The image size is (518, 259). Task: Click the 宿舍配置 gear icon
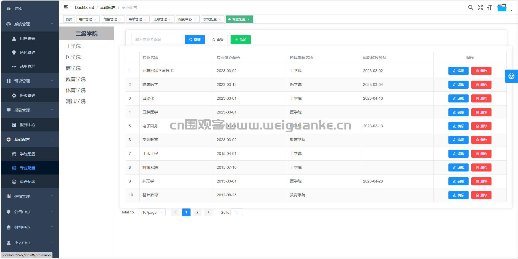click(14, 182)
